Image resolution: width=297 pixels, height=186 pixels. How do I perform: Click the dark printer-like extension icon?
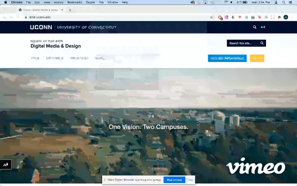tap(253, 17)
